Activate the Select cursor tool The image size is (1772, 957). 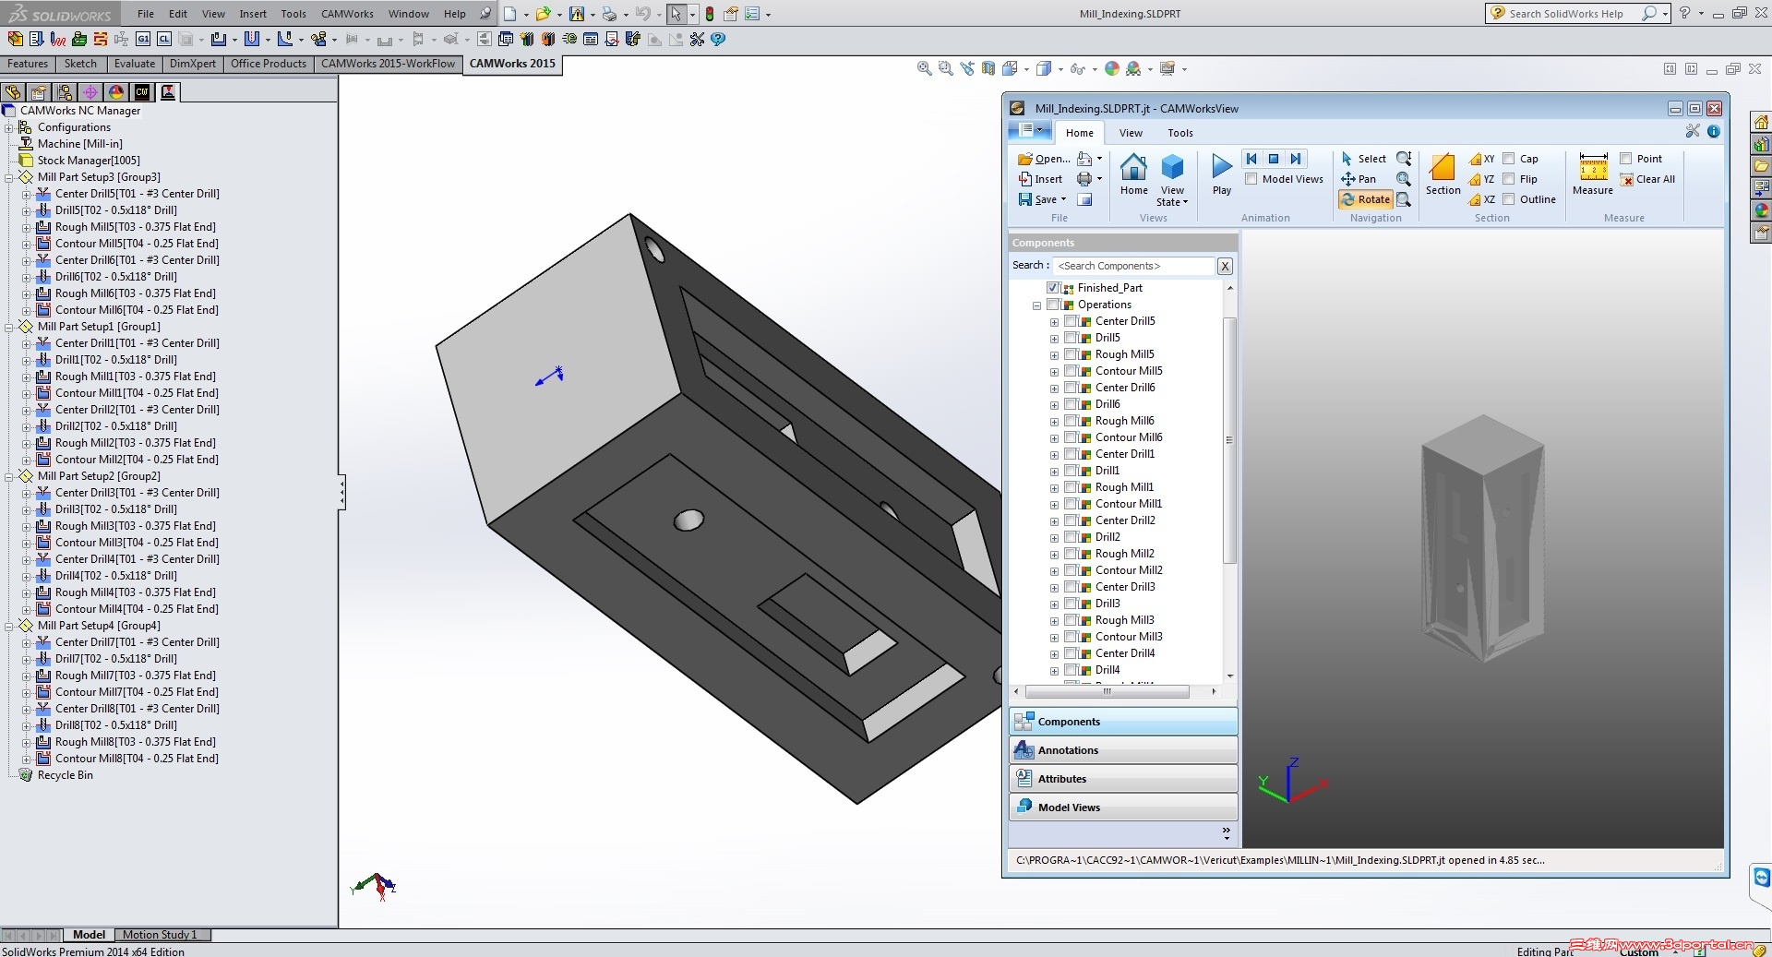1364,159
